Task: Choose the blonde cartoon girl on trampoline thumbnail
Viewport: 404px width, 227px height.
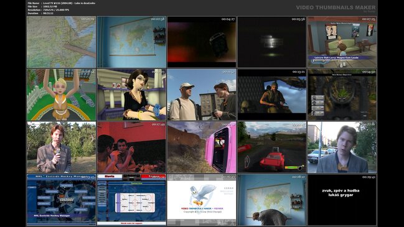Action: click(x=62, y=95)
